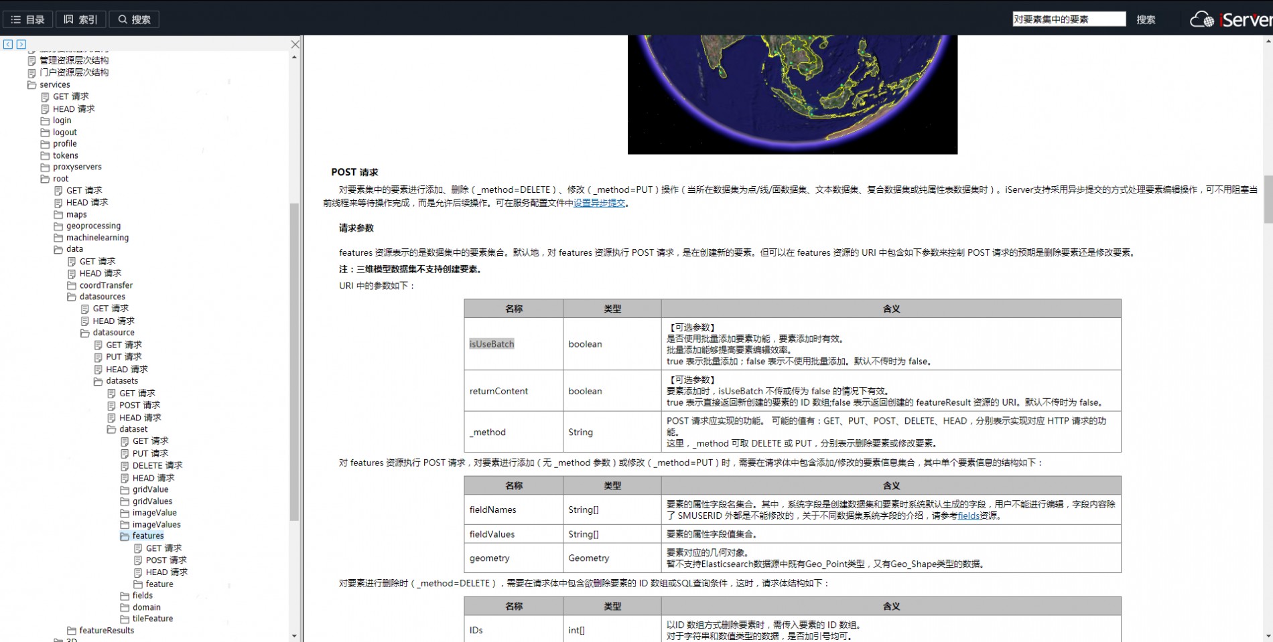Open the 设置异步提交 link
Screen dimensions: 1273x642
[x=599, y=203]
